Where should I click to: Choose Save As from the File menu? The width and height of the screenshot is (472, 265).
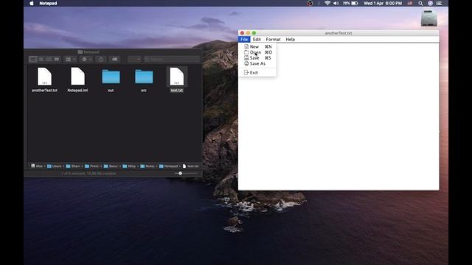[x=257, y=63]
